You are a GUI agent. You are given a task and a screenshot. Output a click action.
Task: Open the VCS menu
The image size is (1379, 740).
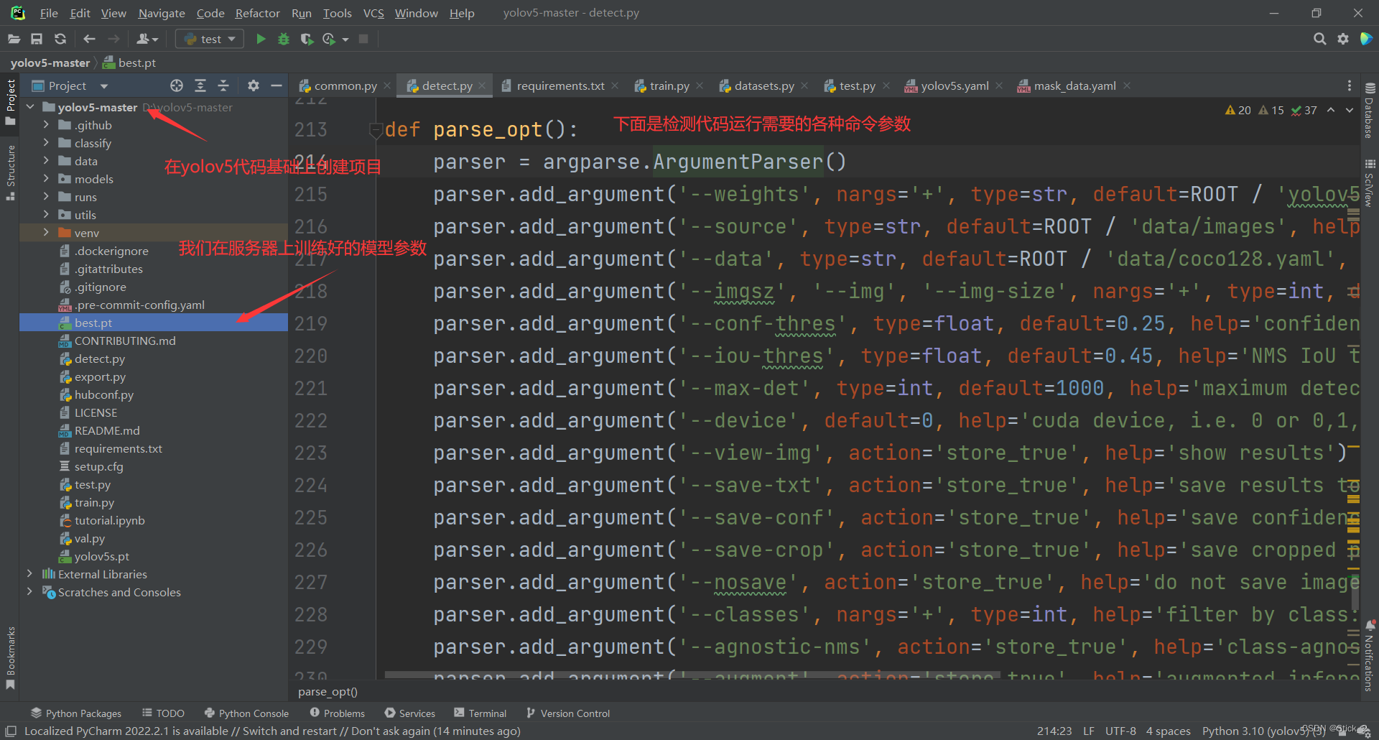click(x=373, y=13)
